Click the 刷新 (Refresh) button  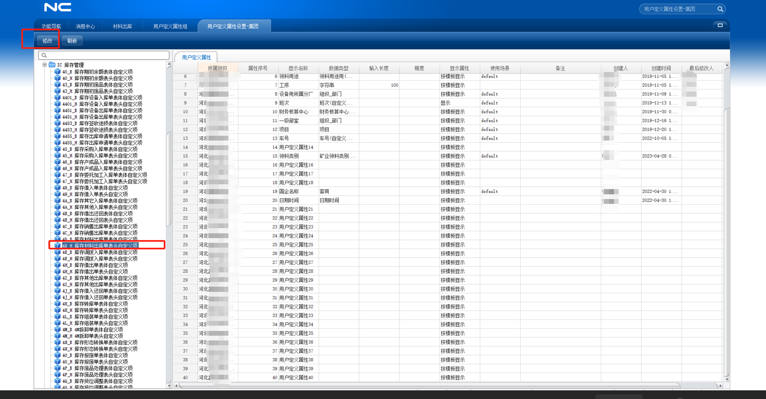tap(72, 41)
